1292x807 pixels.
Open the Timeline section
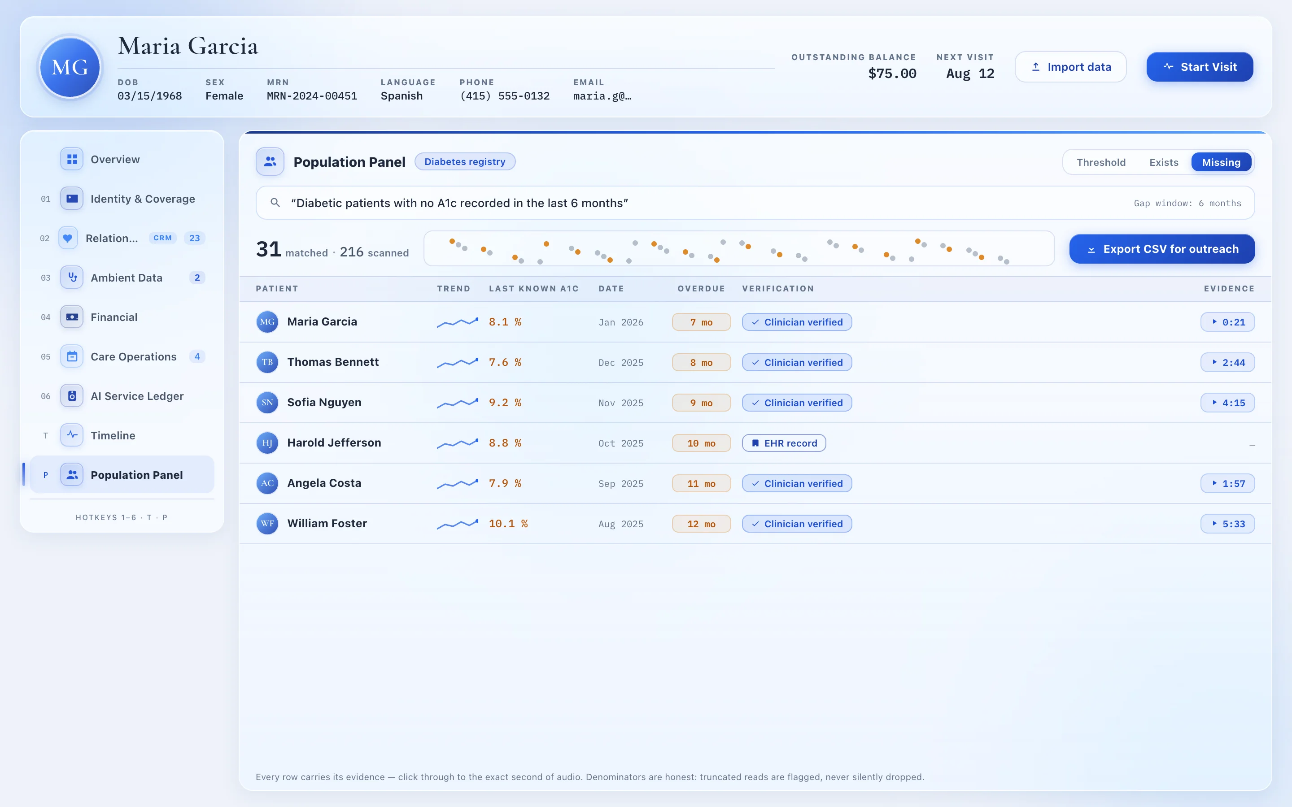tap(122, 435)
